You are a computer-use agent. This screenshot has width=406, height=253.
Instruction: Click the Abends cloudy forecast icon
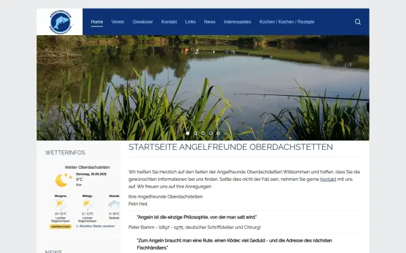(114, 204)
